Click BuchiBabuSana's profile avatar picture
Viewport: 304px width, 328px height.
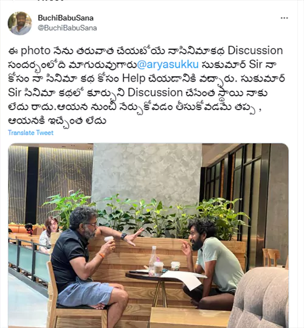click(x=19, y=23)
